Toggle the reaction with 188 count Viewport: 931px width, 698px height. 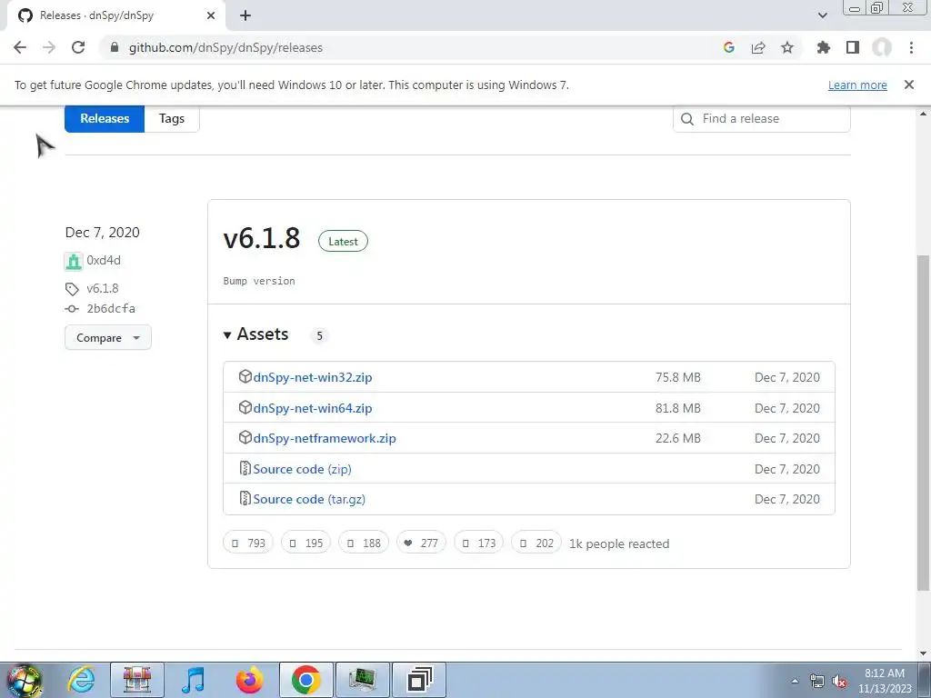coord(364,543)
